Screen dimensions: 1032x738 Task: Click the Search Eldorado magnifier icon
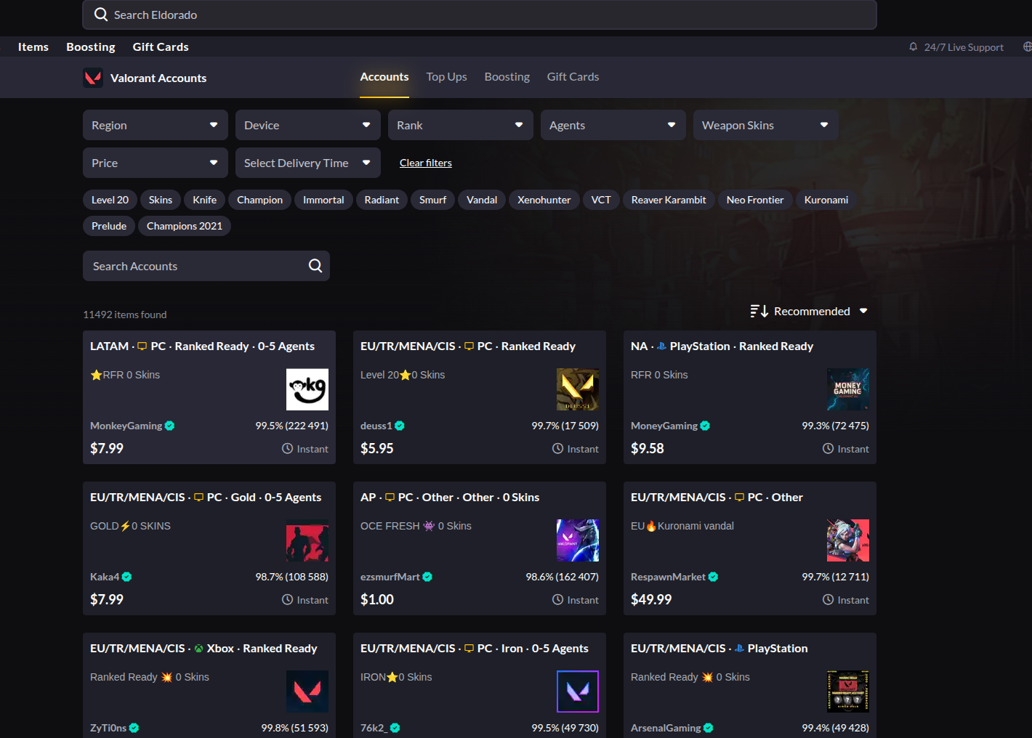[x=101, y=15]
